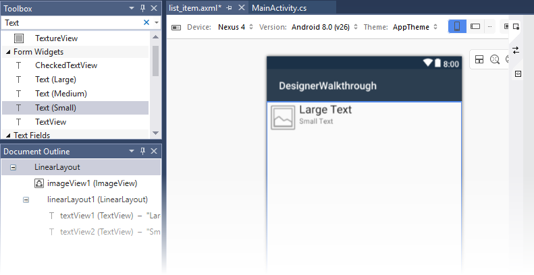
Task: Open the Source code view icon
Action: tap(518, 73)
